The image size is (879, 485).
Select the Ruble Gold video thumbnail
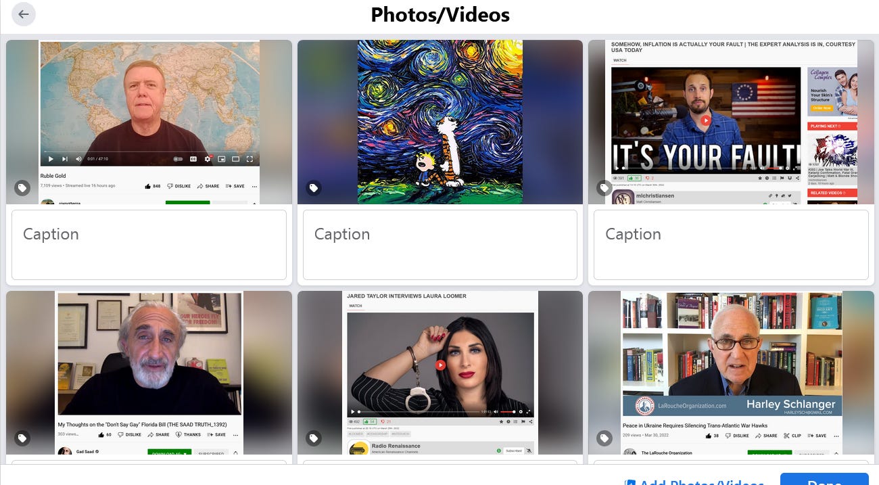point(149,122)
